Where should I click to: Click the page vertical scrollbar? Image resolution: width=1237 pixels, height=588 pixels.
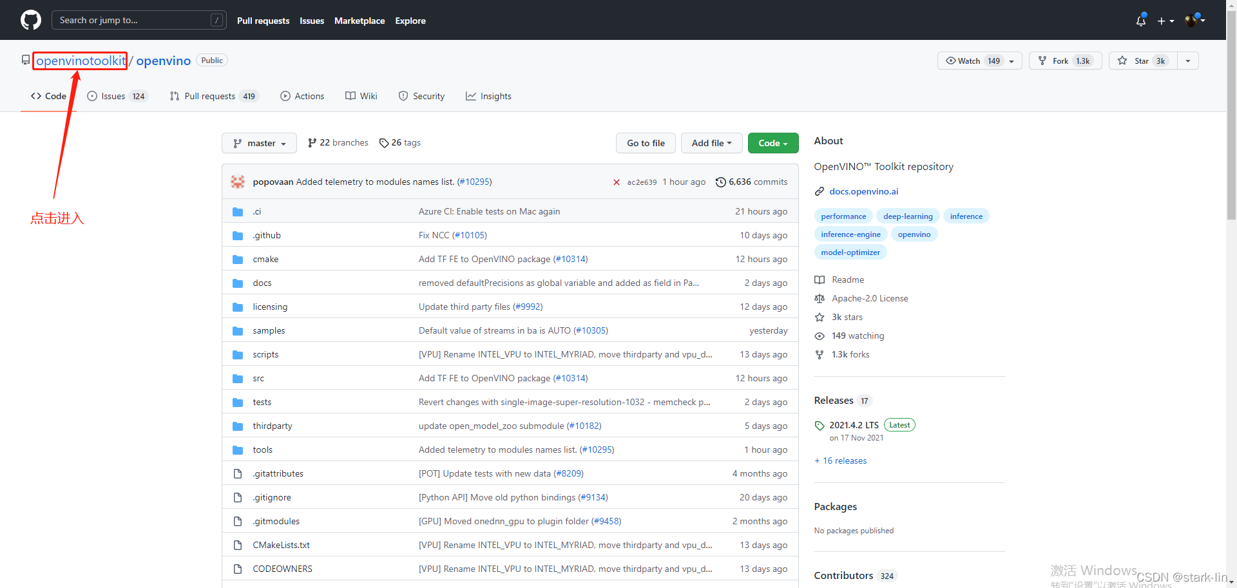pos(1231,116)
